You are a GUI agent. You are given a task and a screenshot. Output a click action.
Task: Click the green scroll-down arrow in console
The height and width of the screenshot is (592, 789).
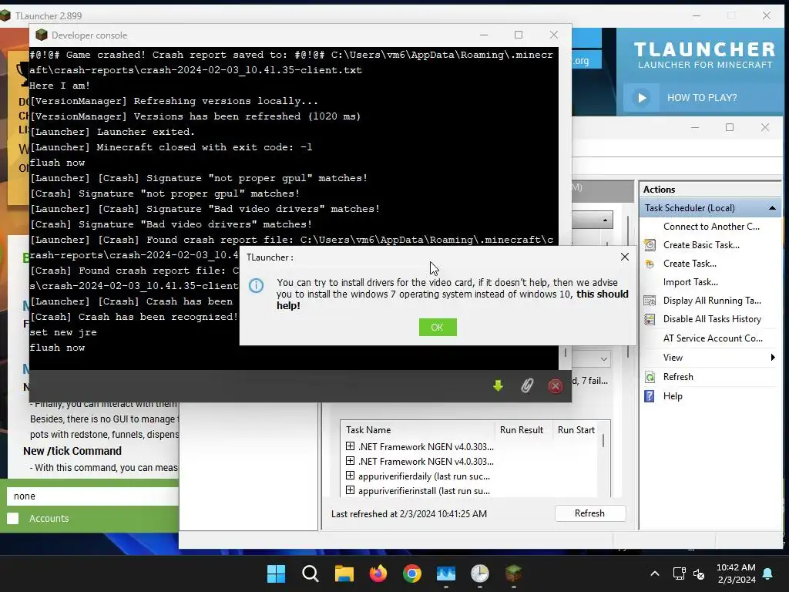[498, 385]
